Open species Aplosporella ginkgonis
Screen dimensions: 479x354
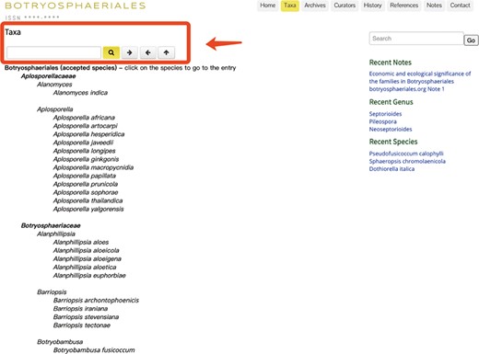(x=86, y=159)
